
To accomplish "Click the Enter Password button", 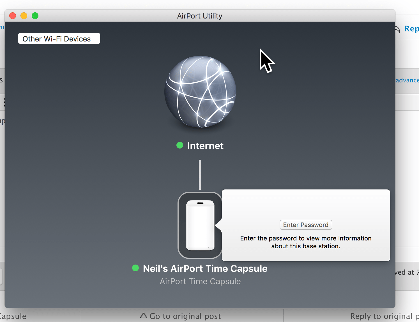I will coord(306,225).
